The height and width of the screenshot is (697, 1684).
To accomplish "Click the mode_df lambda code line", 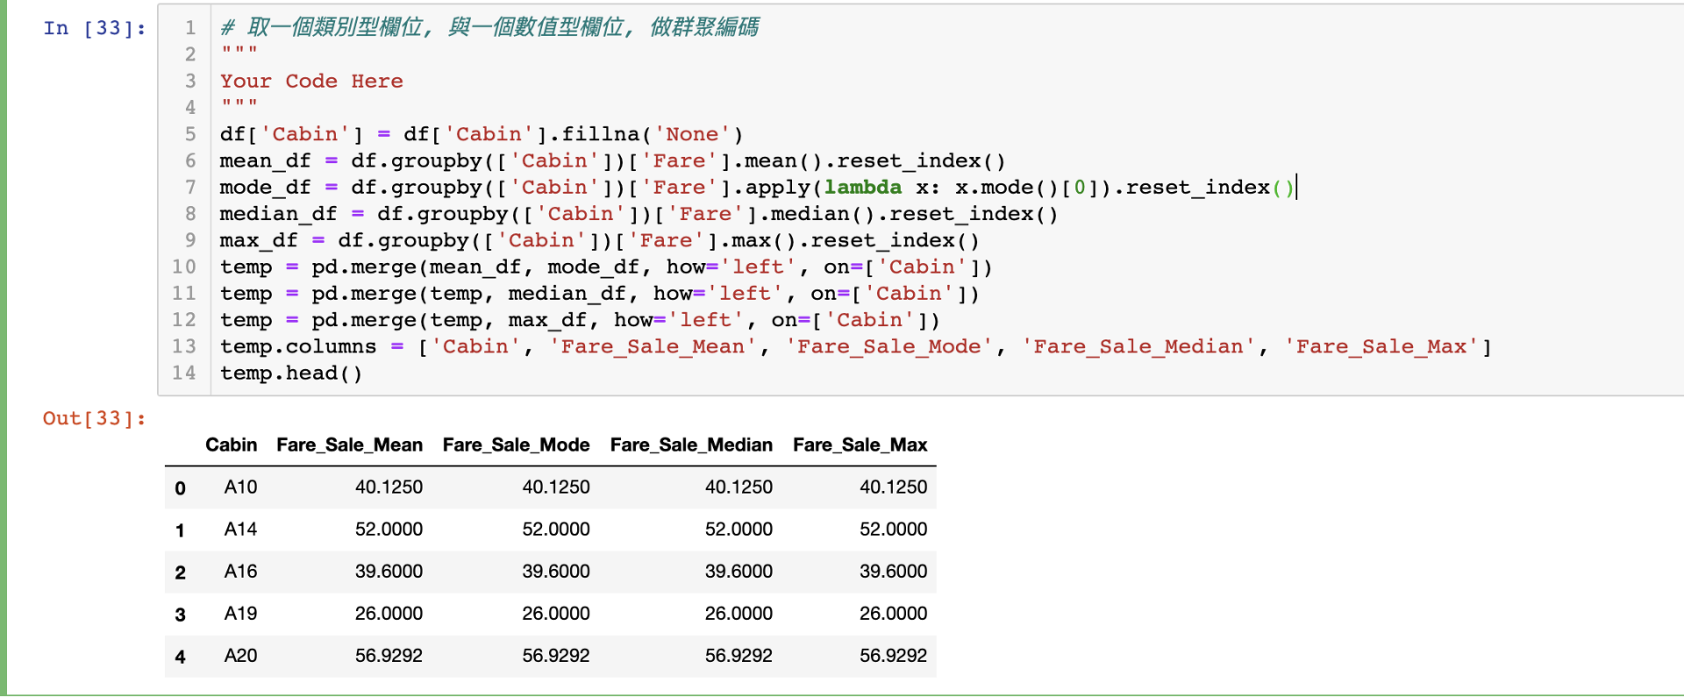I will (757, 188).
